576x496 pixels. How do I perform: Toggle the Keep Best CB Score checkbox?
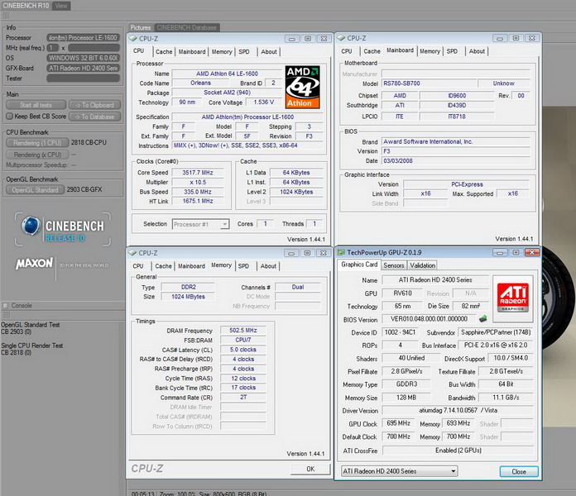[10, 117]
